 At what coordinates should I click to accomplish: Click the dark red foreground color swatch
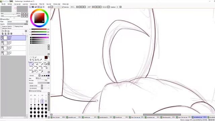[46, 57]
